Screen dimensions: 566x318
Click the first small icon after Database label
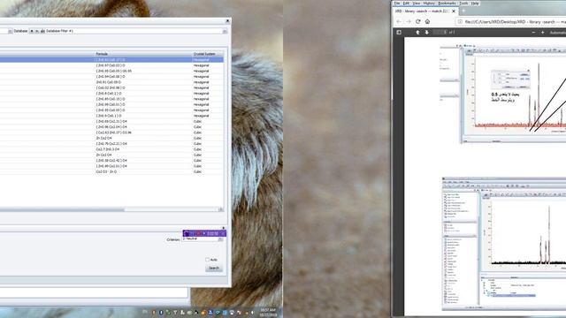coord(32,31)
